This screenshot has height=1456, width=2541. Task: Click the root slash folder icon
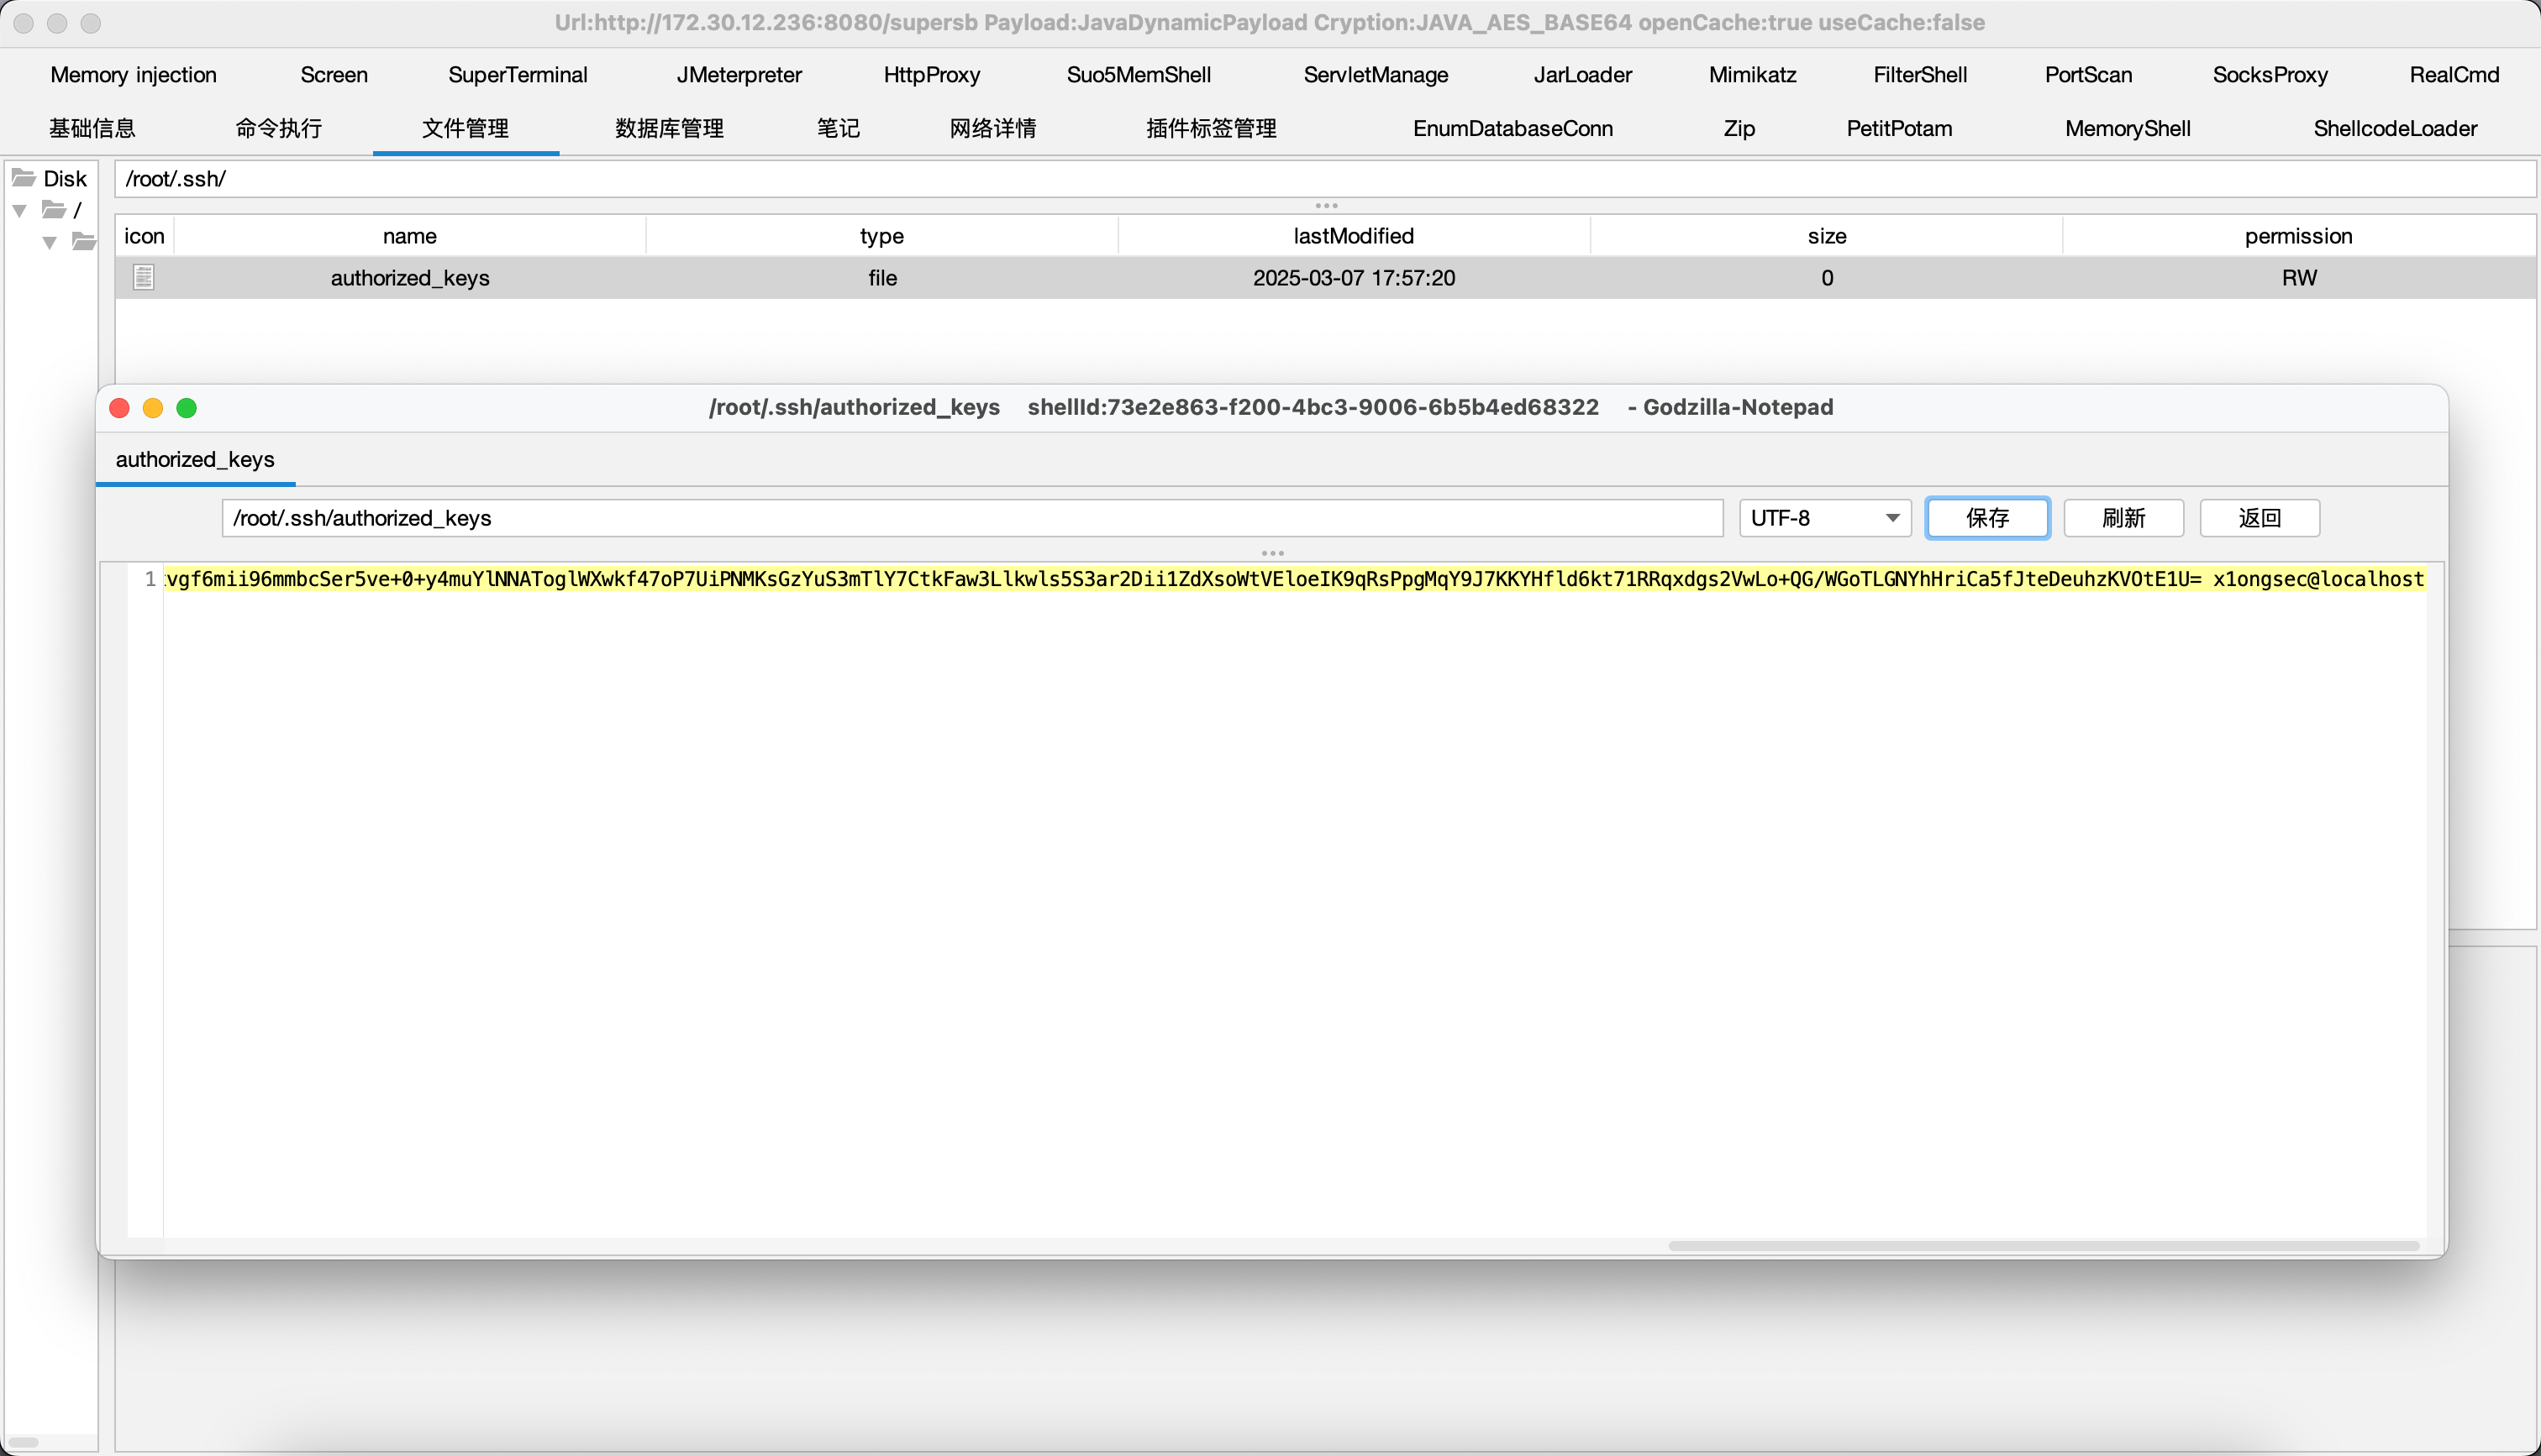point(54,209)
